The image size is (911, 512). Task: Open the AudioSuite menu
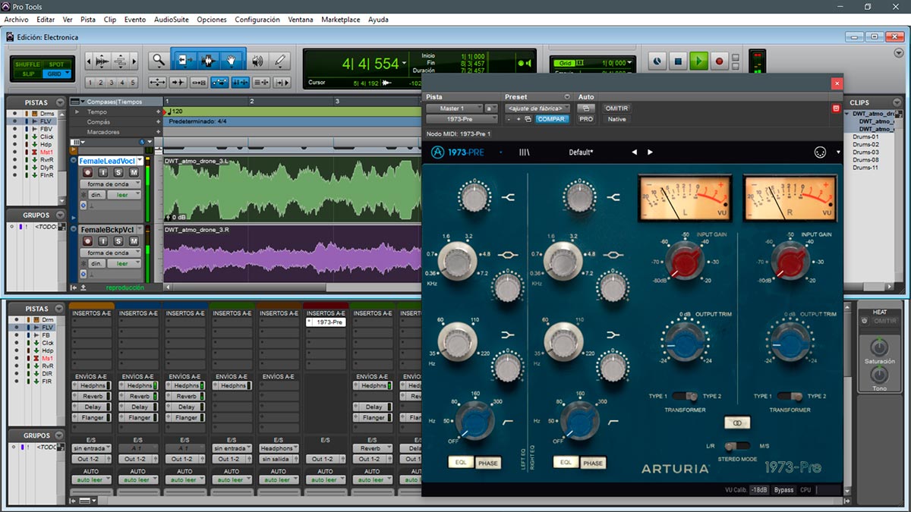(172, 20)
